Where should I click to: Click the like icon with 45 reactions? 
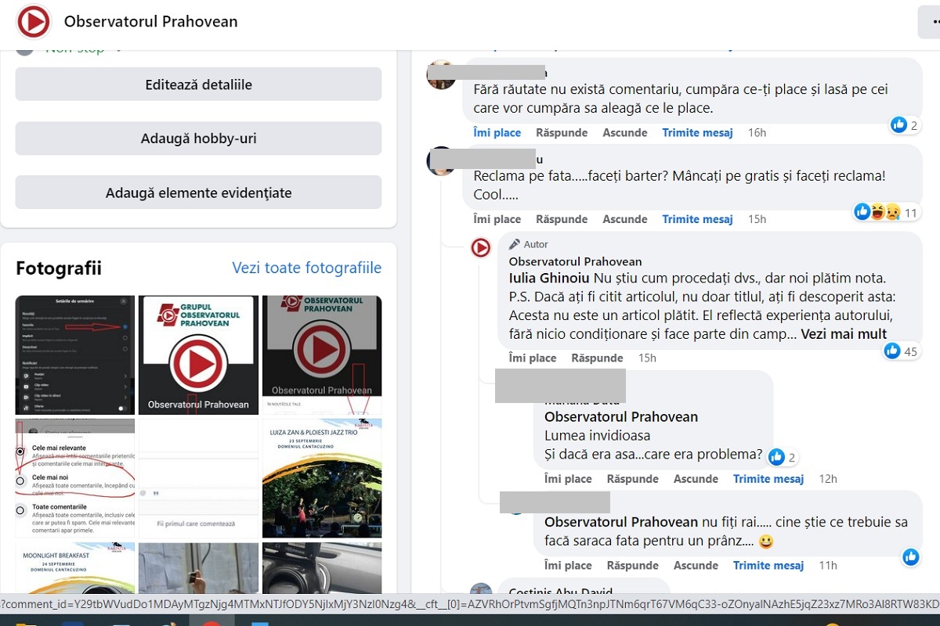click(x=892, y=351)
